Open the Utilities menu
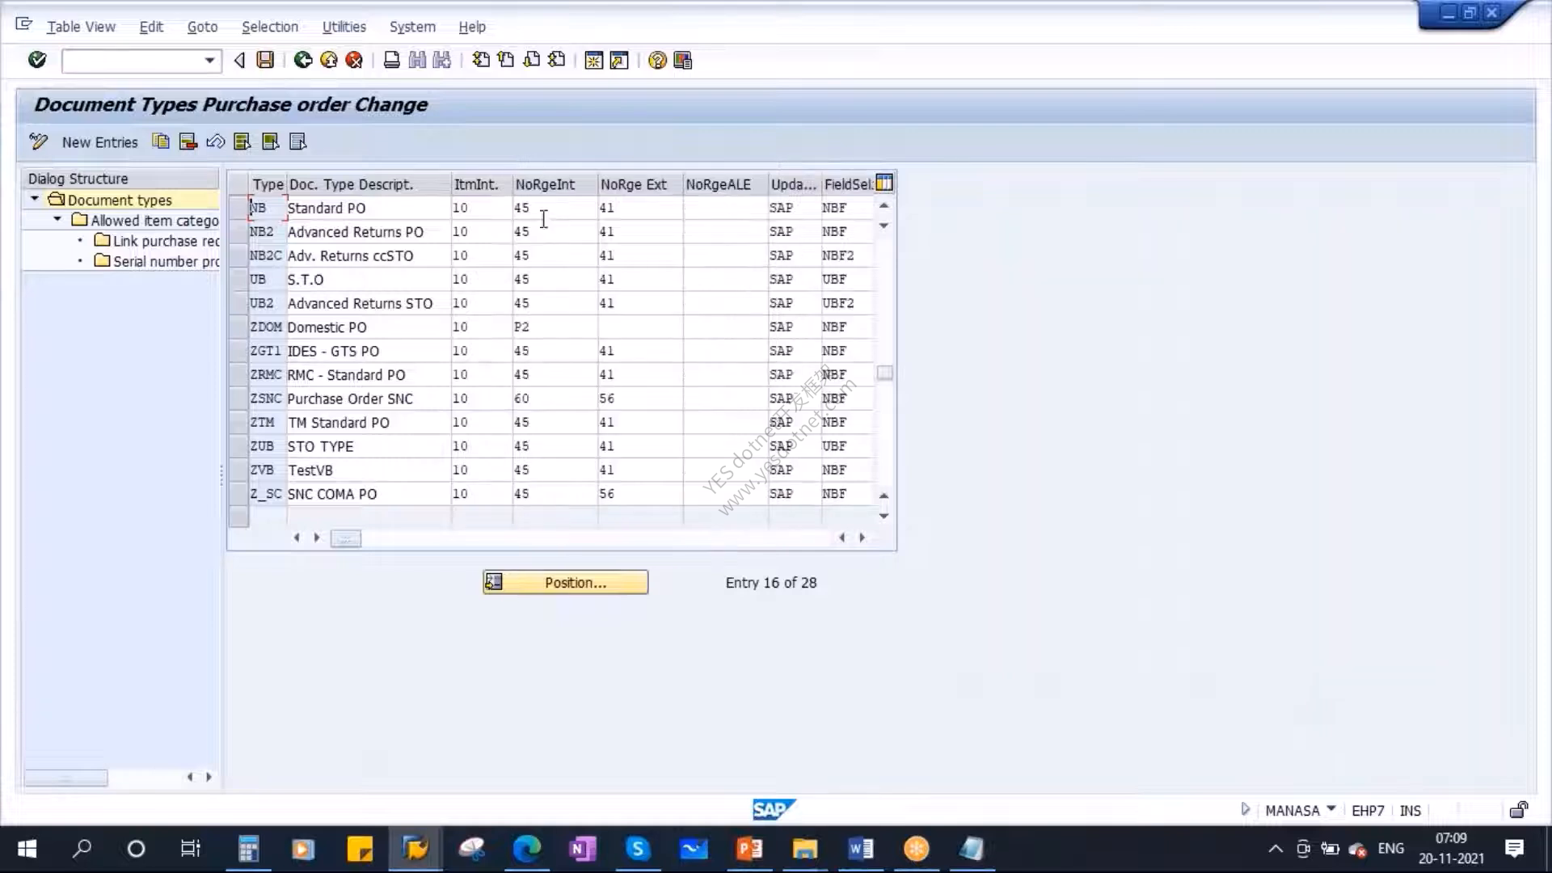The image size is (1552, 873). pyautogui.click(x=344, y=27)
